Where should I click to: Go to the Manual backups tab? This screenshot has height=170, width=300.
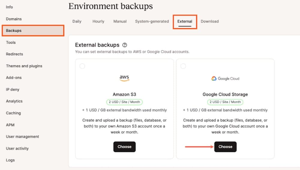pos(120,22)
